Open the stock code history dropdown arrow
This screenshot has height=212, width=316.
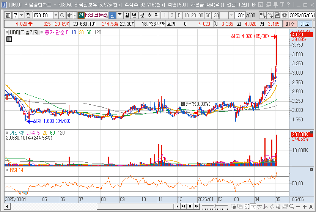(x=56, y=15)
